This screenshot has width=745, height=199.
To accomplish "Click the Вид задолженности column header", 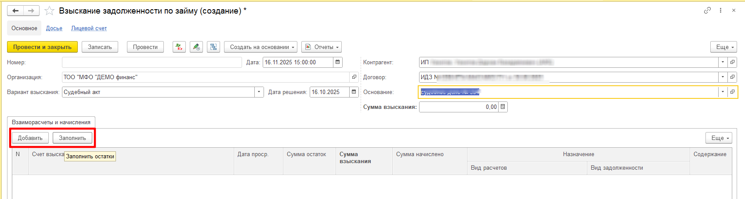I will pyautogui.click(x=639, y=168).
